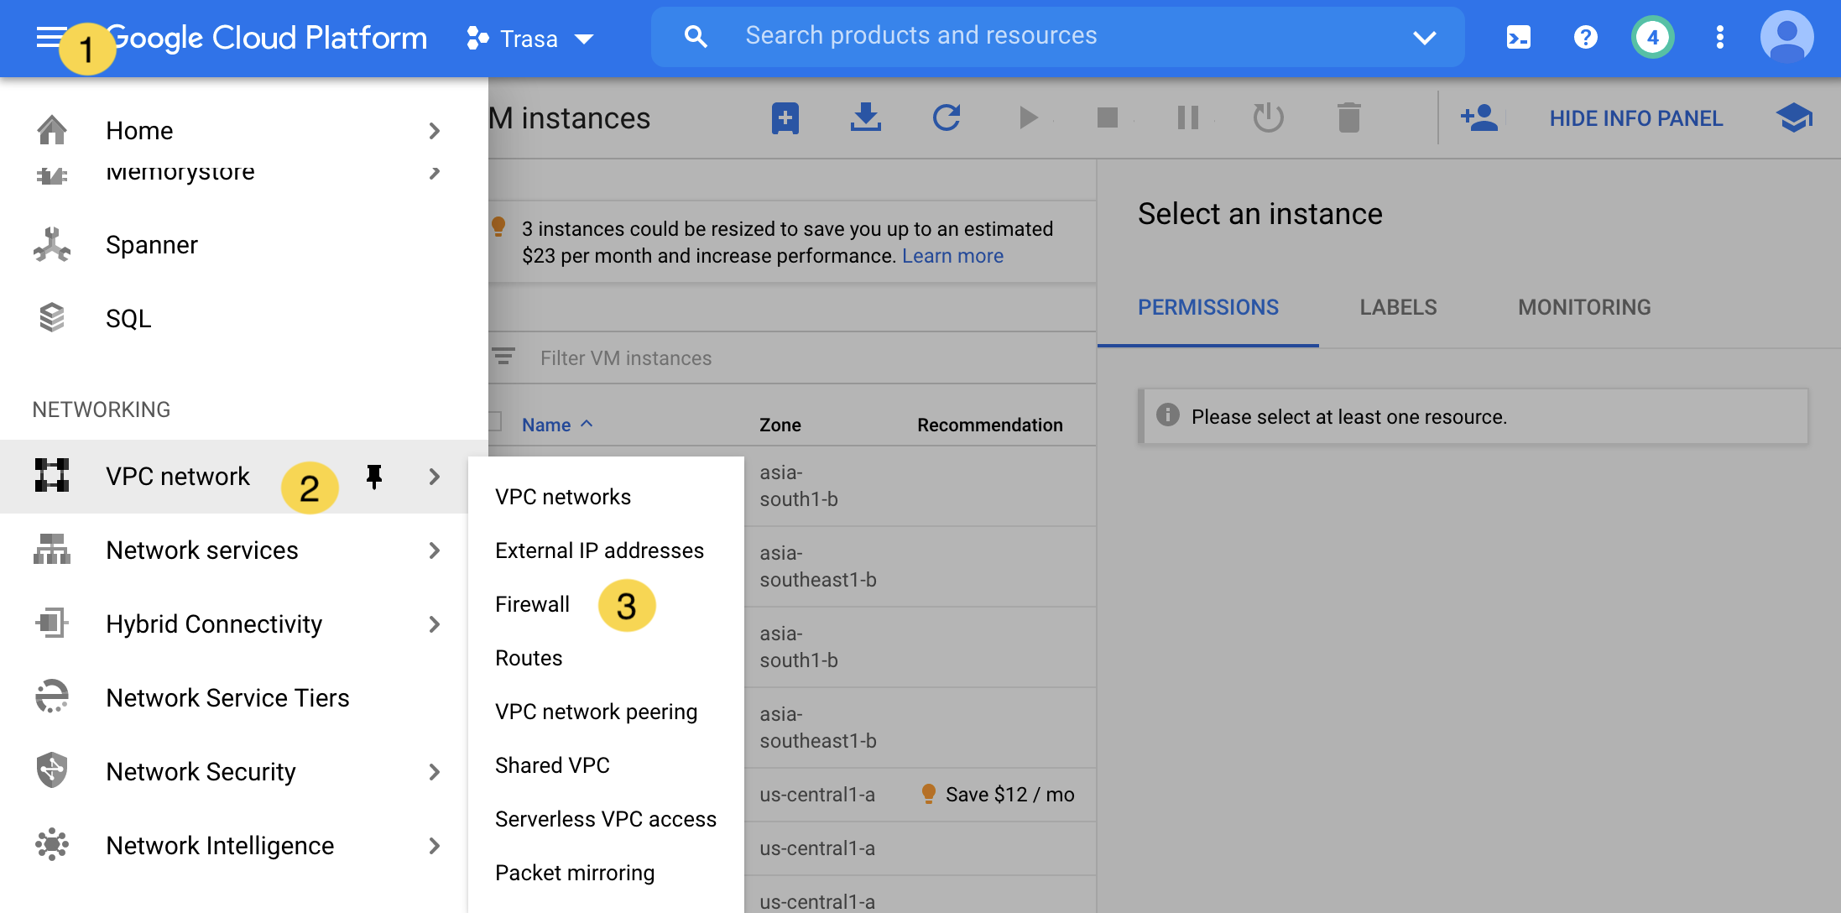
Task: Toggle the info panel visibility via HIDE INFO PANEL
Action: tap(1635, 117)
